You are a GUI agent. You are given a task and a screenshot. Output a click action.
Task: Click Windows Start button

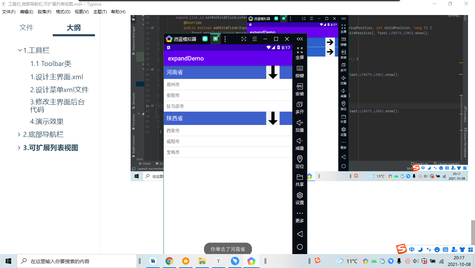tap(8, 261)
